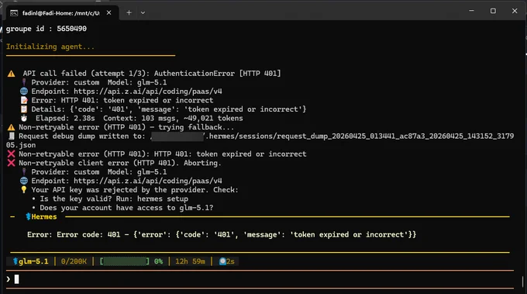Click the 2s timer status entry
The height and width of the screenshot is (294, 527).
pyautogui.click(x=227, y=261)
